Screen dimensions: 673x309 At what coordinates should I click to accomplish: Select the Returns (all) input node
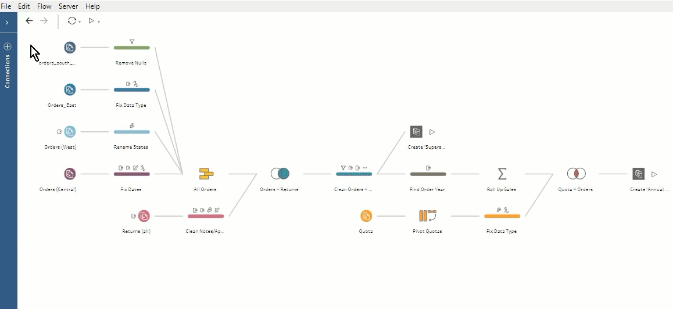click(x=144, y=216)
